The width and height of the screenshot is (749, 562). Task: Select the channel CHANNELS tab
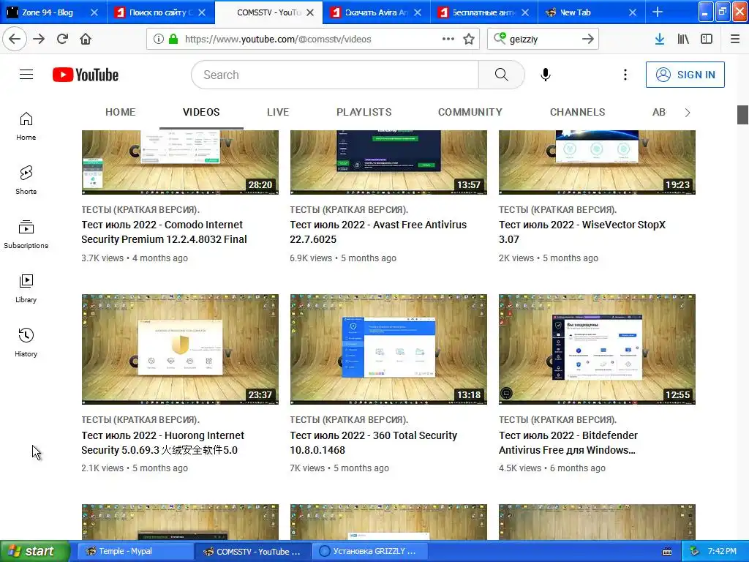click(578, 112)
